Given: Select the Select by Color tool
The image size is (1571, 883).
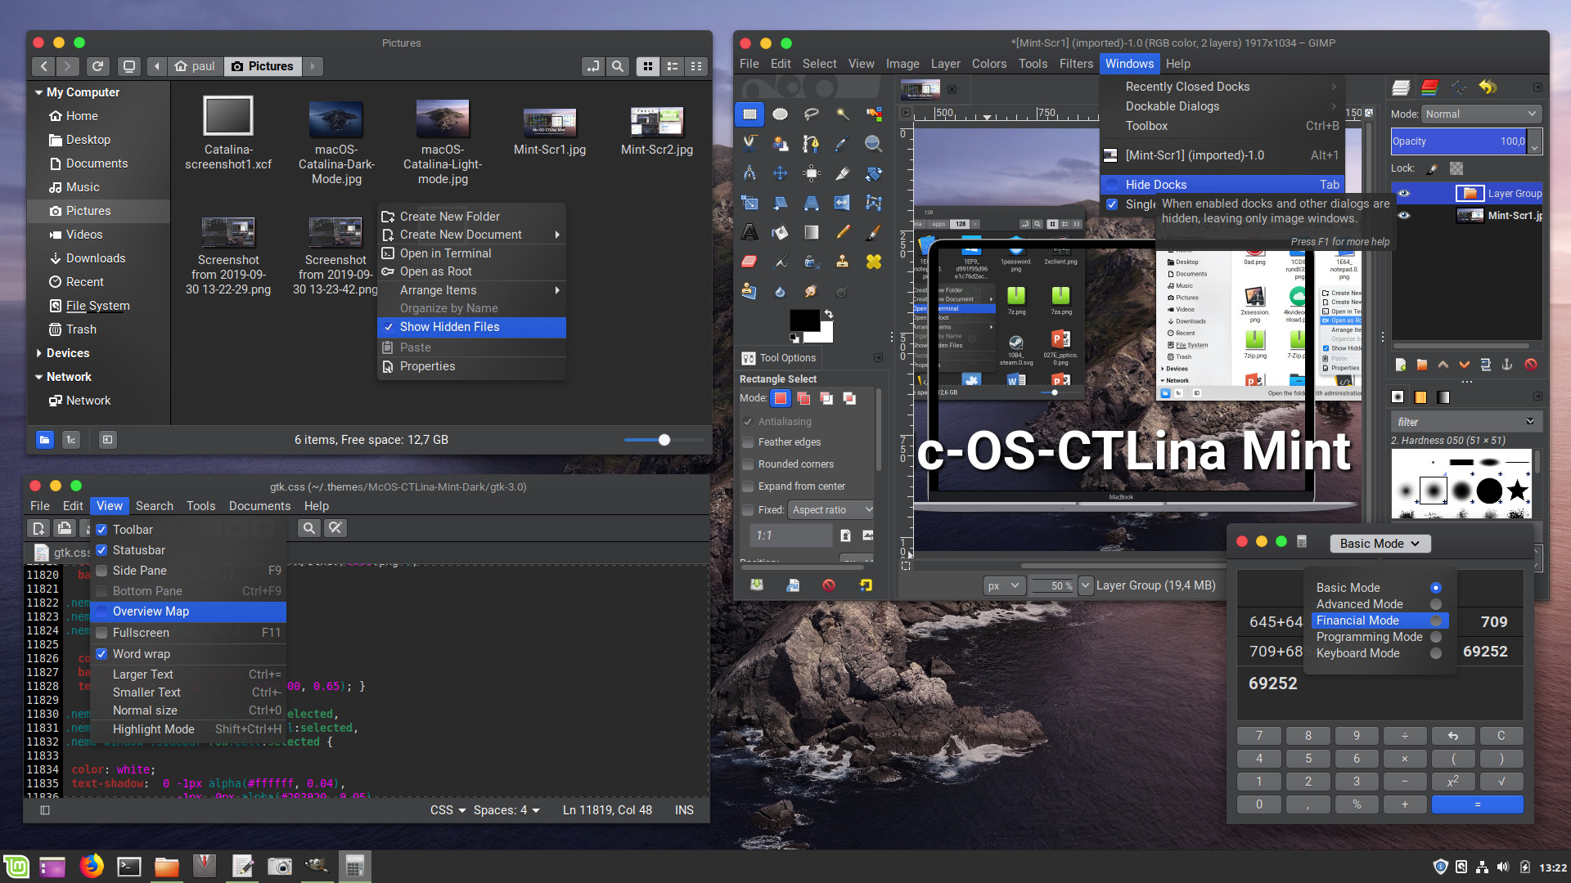Looking at the screenshot, I should (873, 114).
